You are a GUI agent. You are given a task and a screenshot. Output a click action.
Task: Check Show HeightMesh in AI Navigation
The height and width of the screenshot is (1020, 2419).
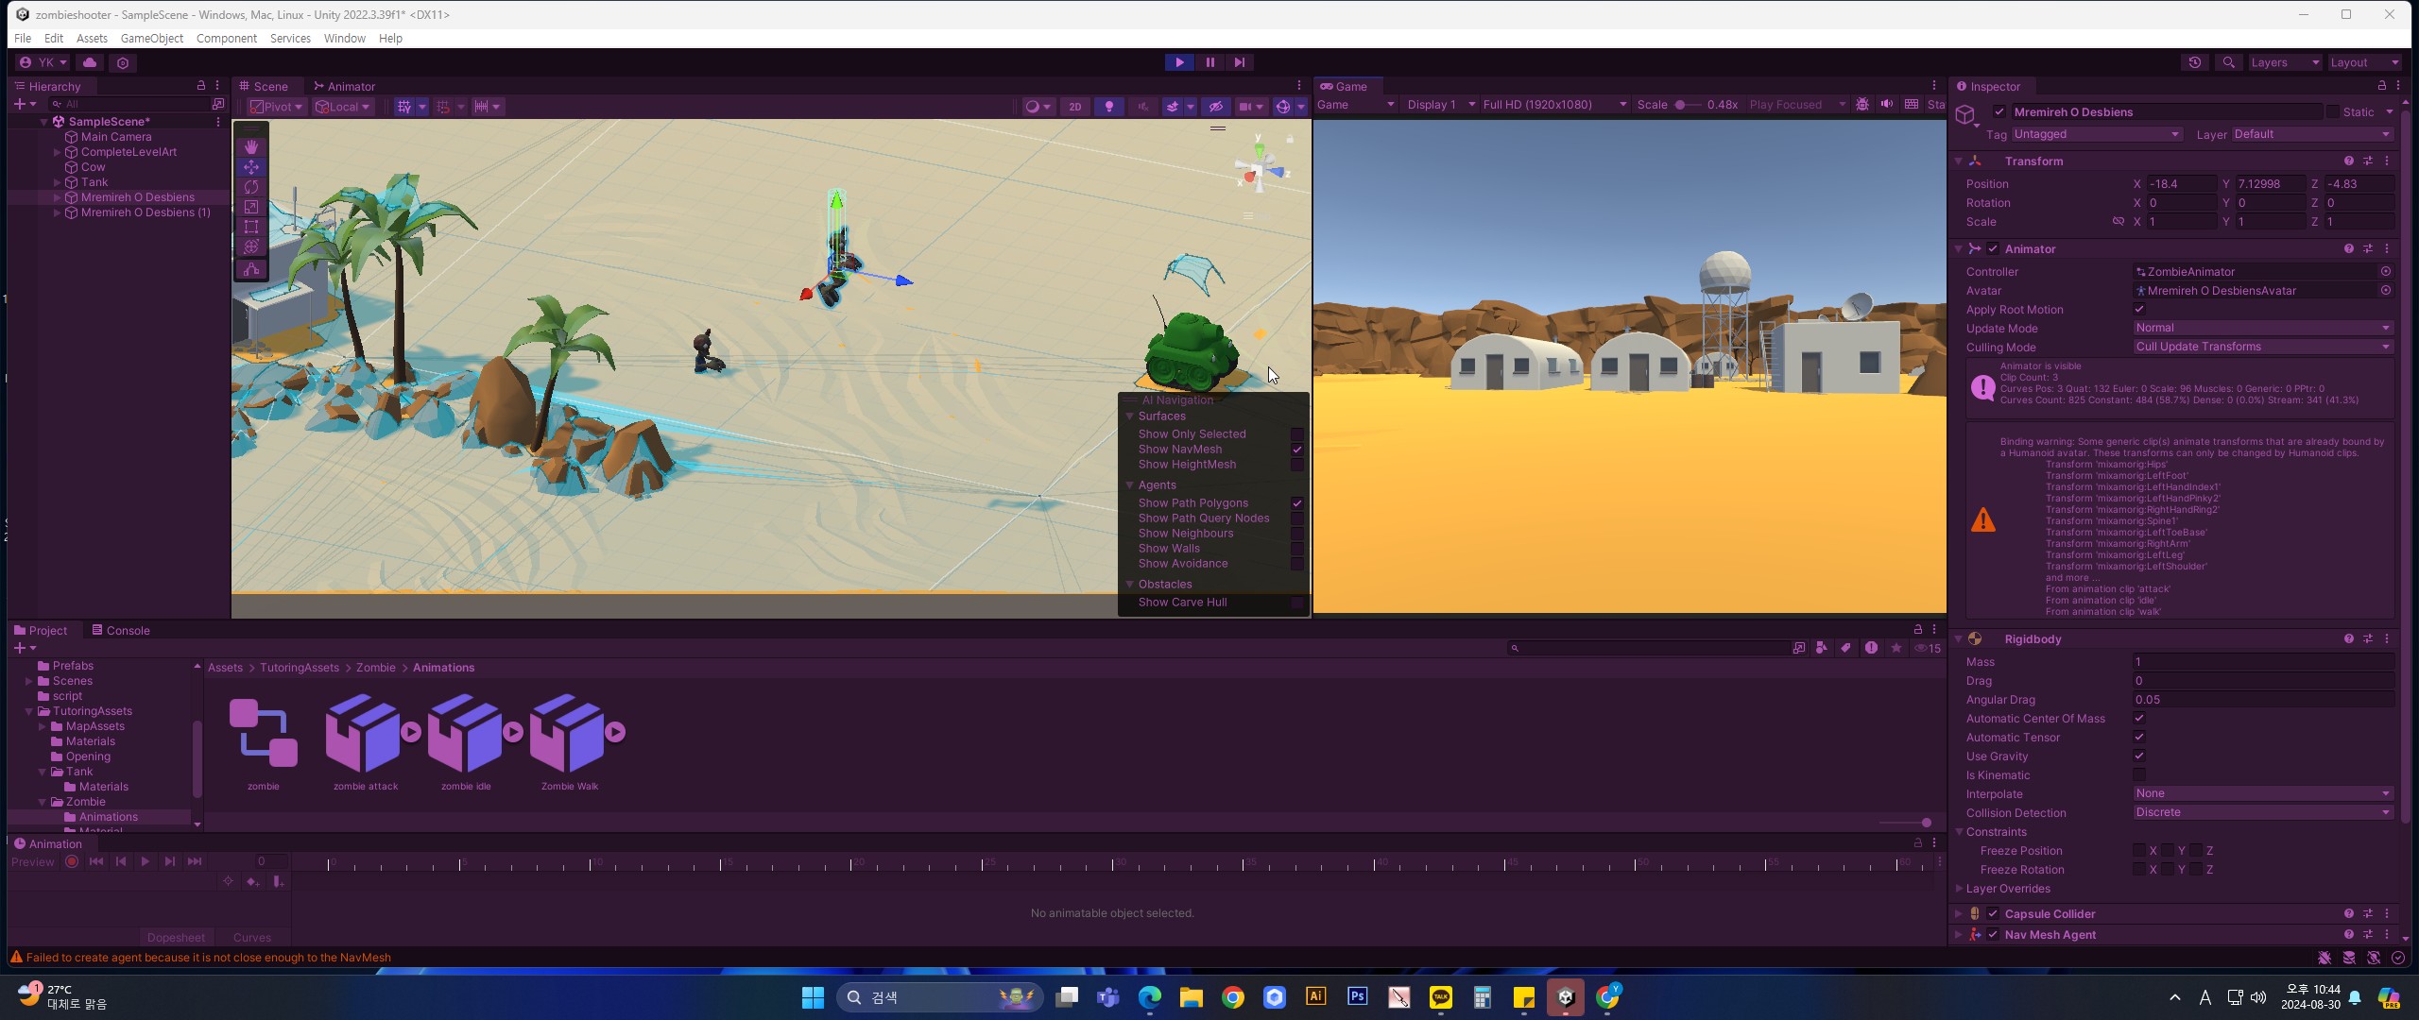(x=1296, y=465)
